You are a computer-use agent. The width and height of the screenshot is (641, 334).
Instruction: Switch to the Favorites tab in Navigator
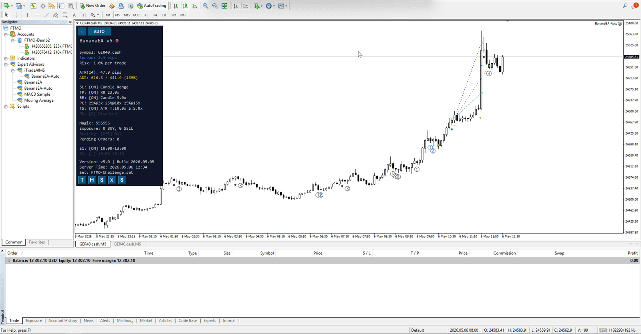click(x=37, y=242)
